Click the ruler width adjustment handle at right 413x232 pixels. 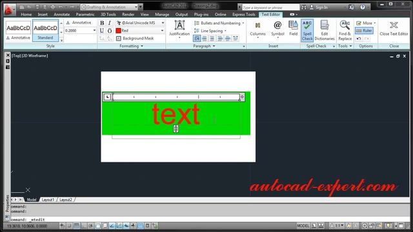(242, 97)
